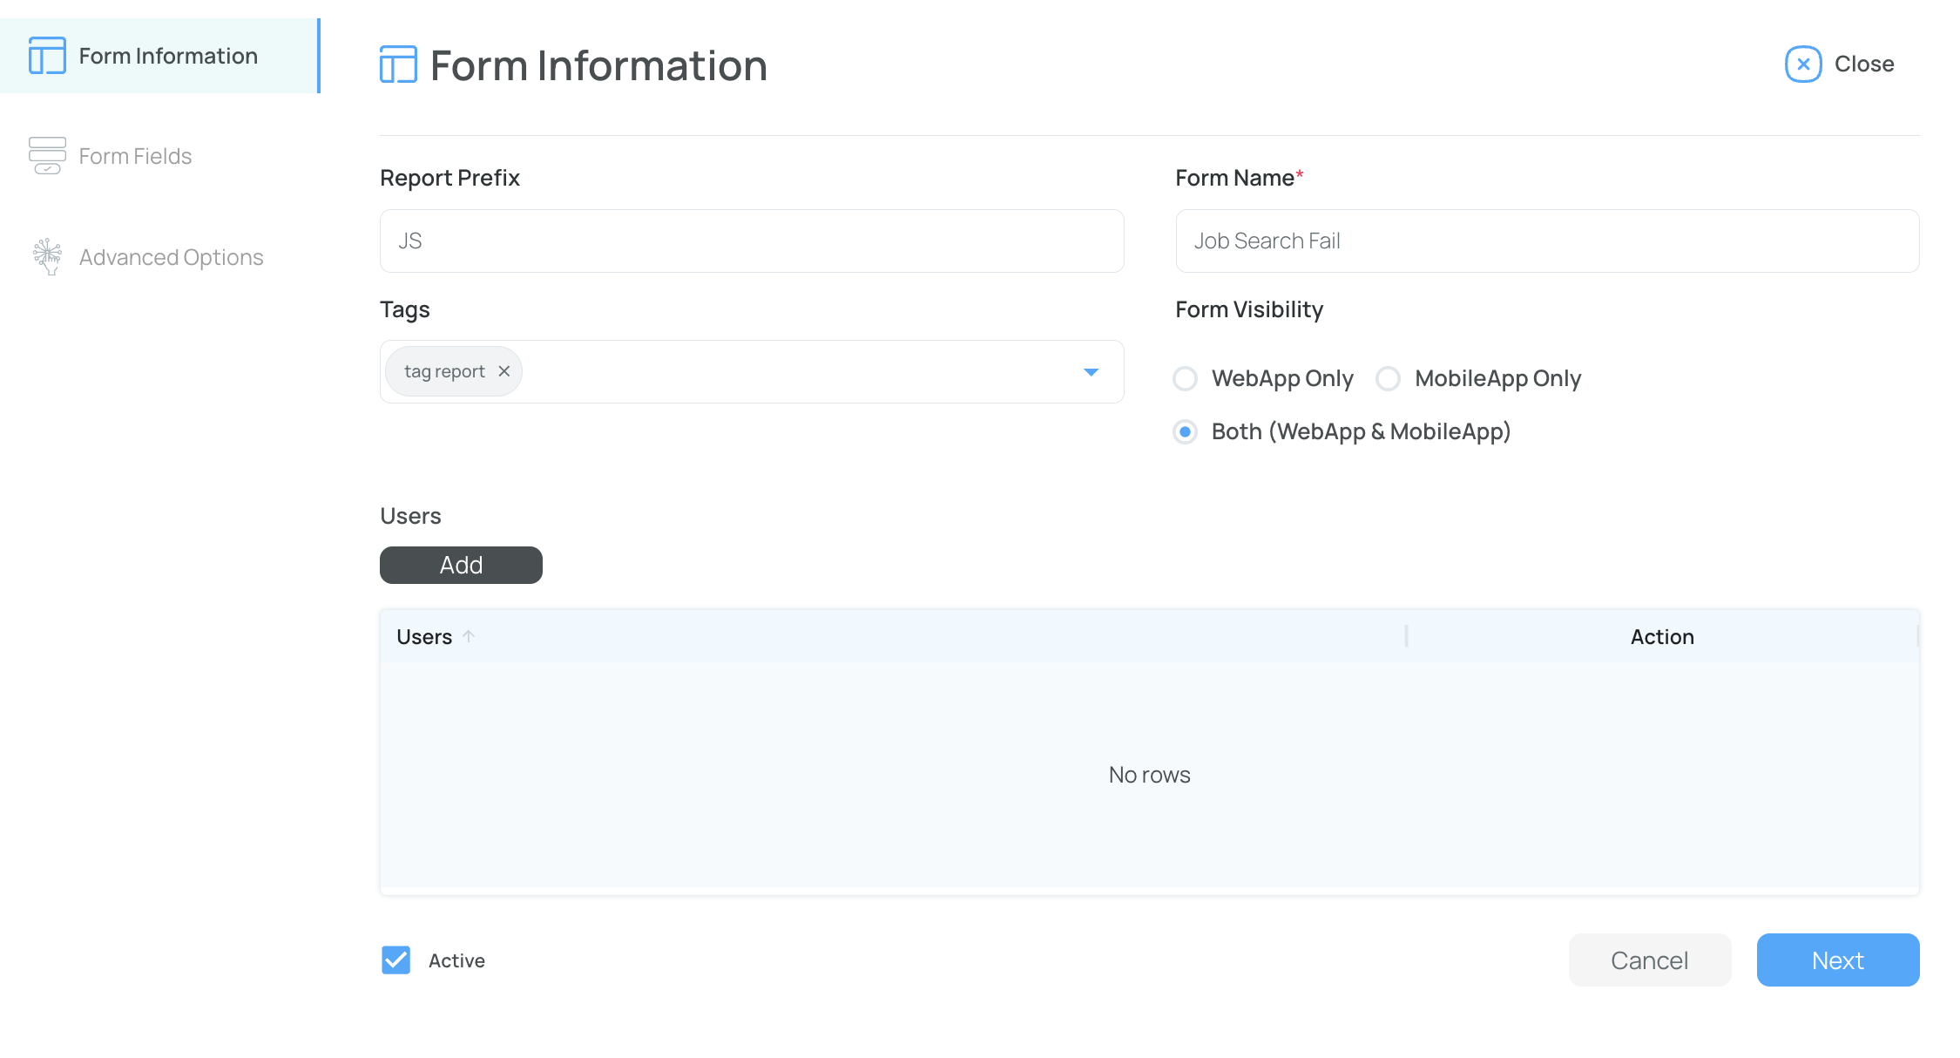The image size is (1960, 1058).
Task: Remove the 'tag report' tag chip
Action: coord(504,371)
